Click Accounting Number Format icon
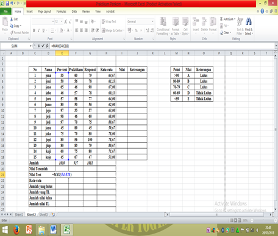Screen dimensions: 278x236 pyautogui.click(x=130, y=30)
